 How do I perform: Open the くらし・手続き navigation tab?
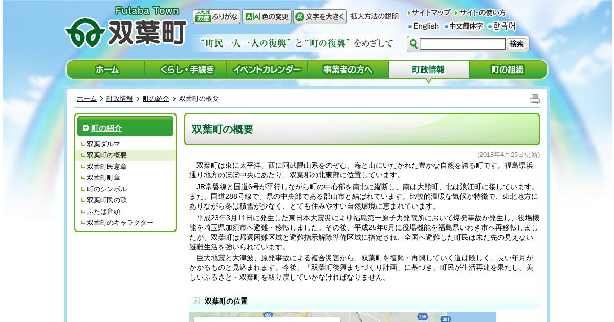[x=186, y=70]
